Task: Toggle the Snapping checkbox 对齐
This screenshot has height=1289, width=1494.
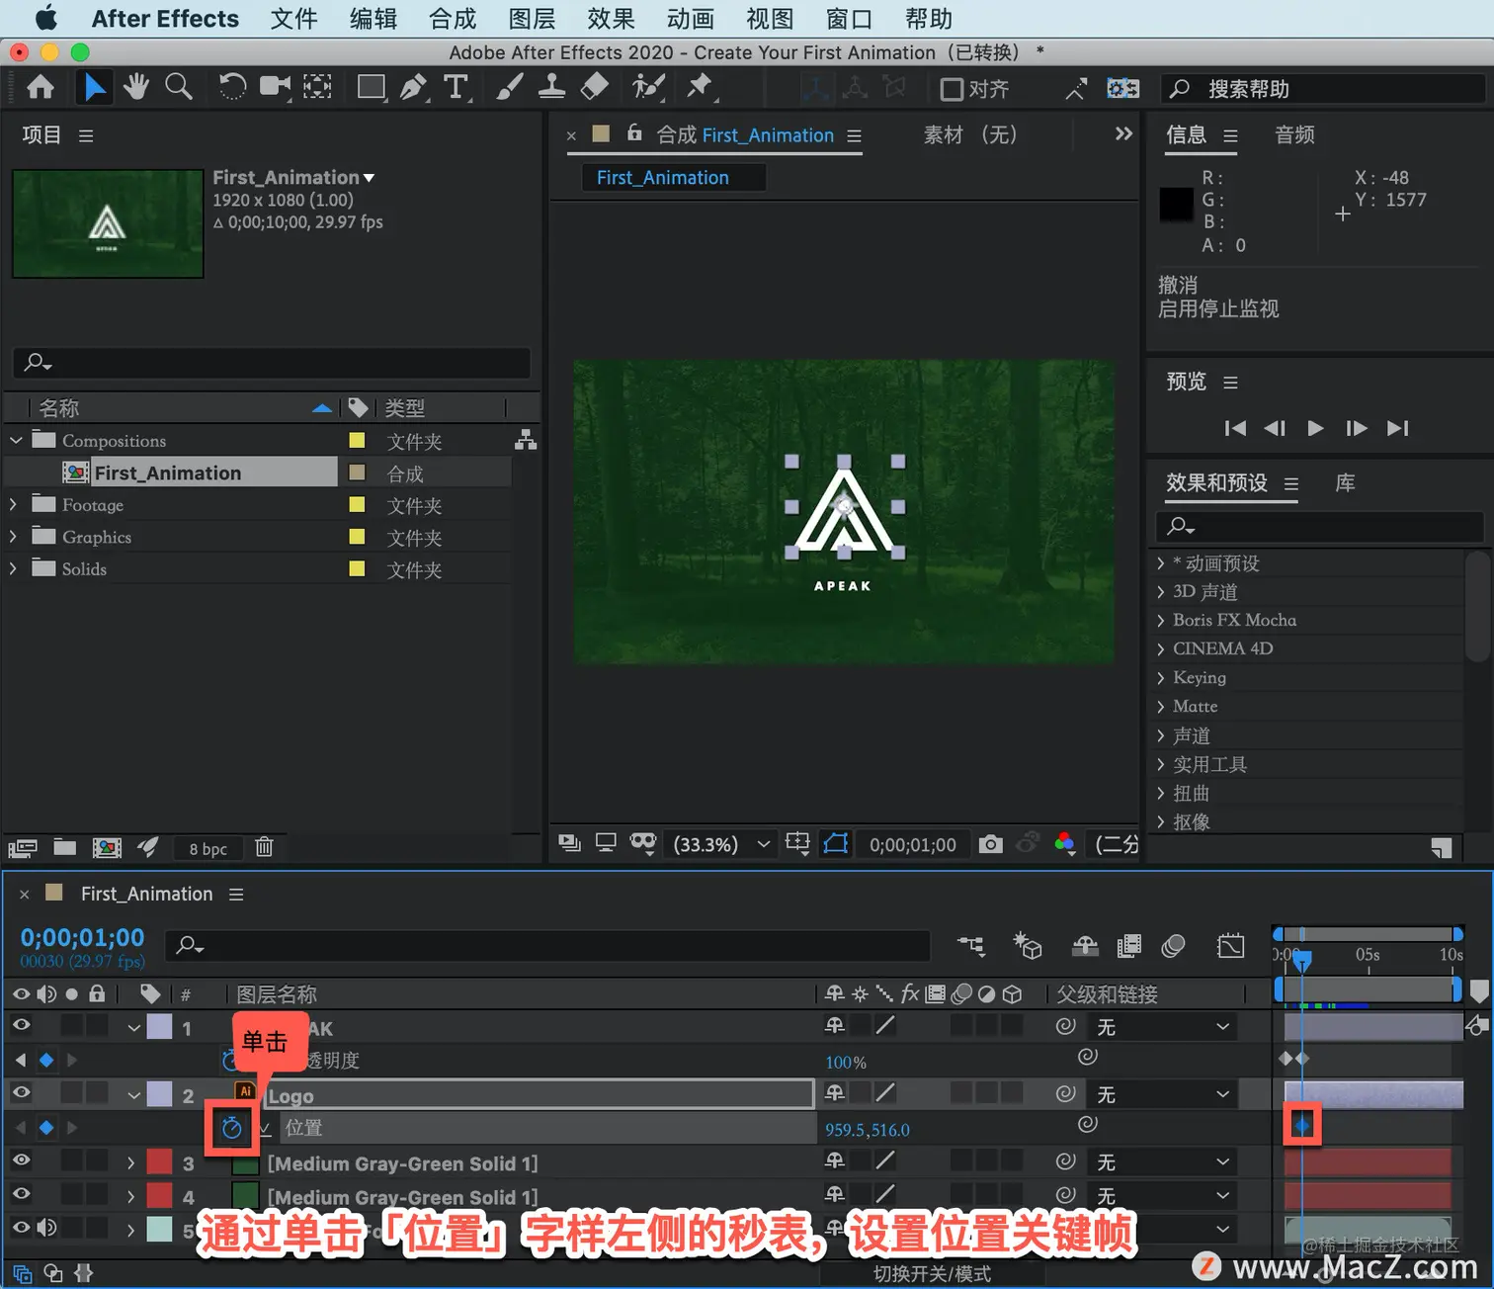Action: [952, 89]
